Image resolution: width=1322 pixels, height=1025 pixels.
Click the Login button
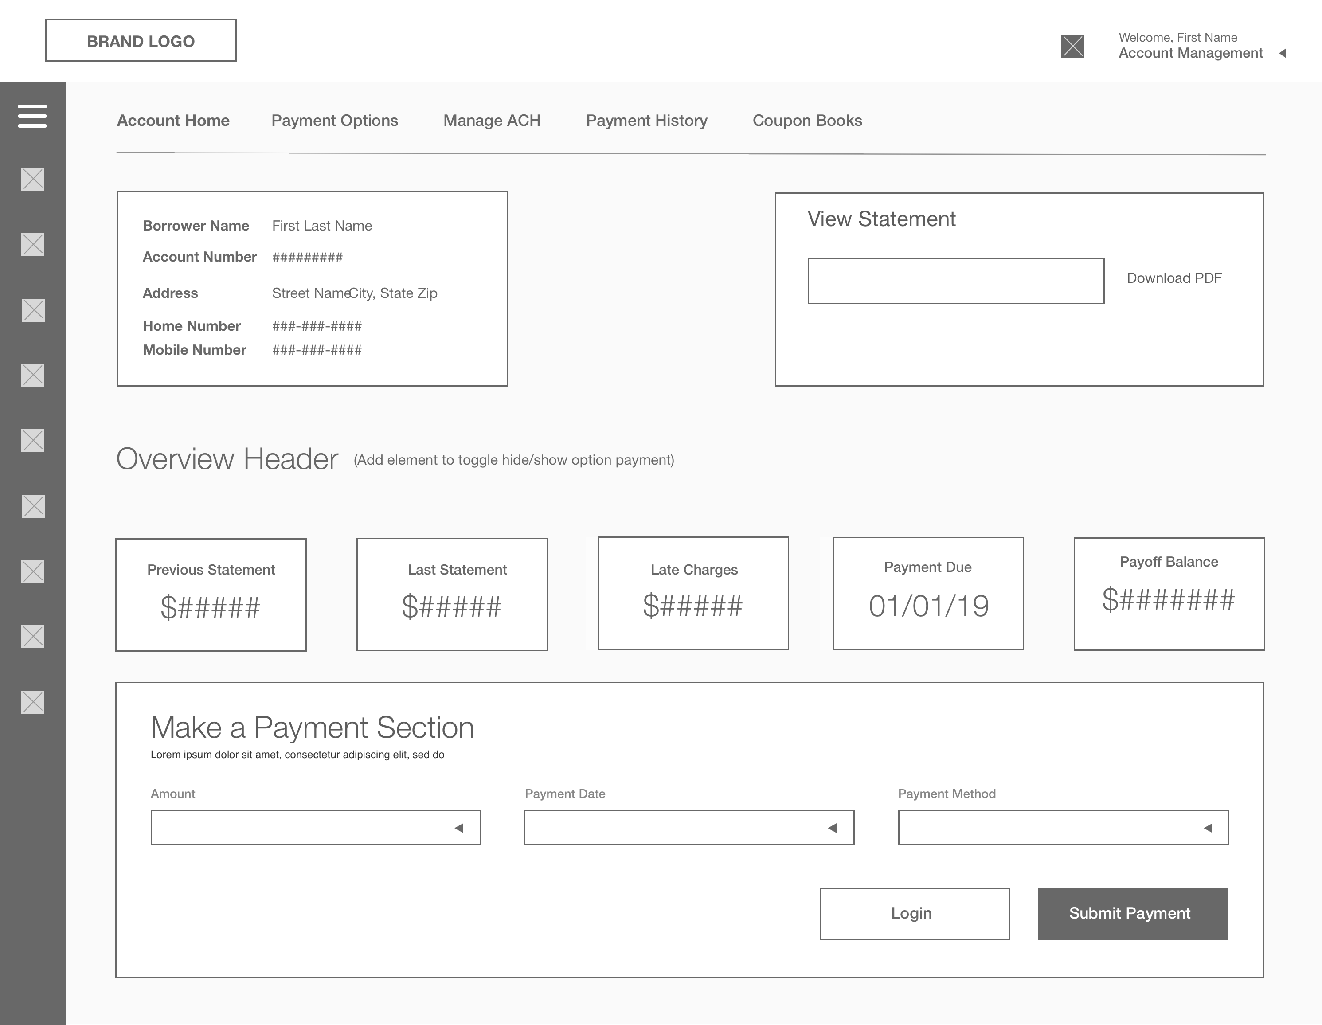pos(914,914)
